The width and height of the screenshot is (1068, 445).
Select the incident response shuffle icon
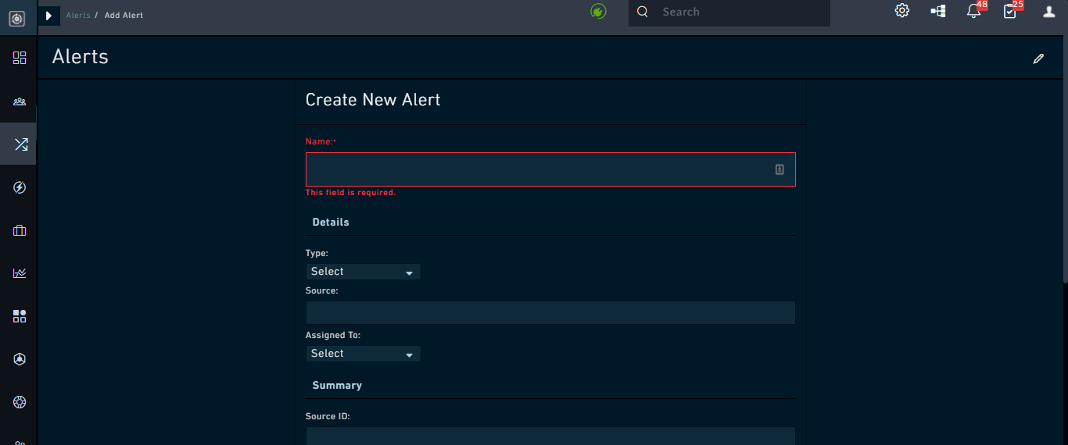pos(20,144)
